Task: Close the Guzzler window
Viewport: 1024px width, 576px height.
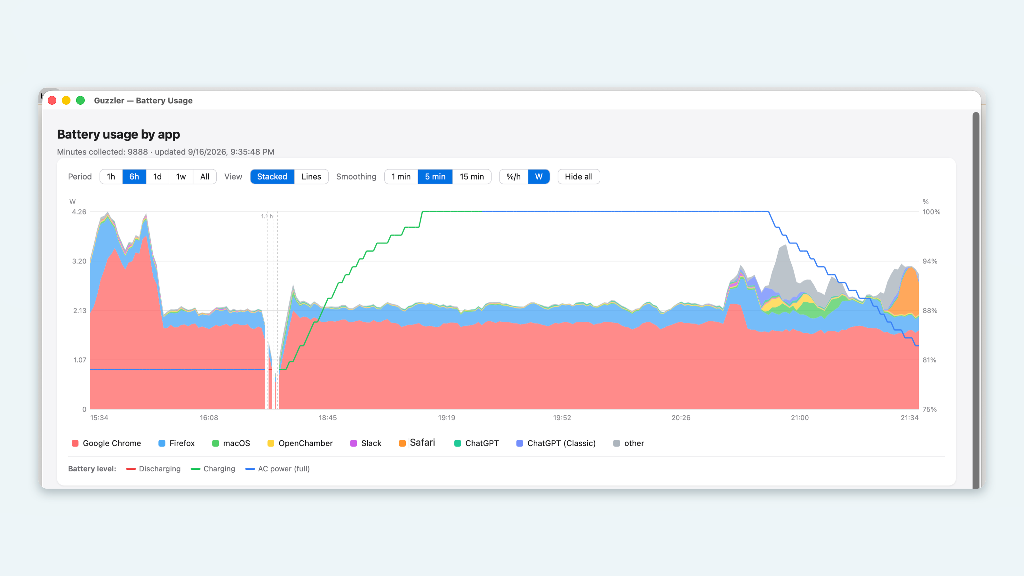Action: (x=52, y=100)
